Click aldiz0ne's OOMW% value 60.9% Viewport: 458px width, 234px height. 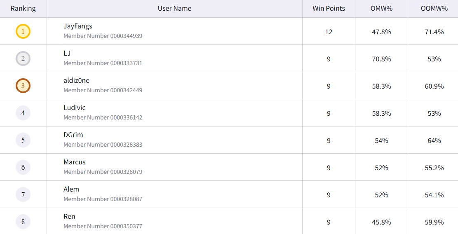(434, 86)
